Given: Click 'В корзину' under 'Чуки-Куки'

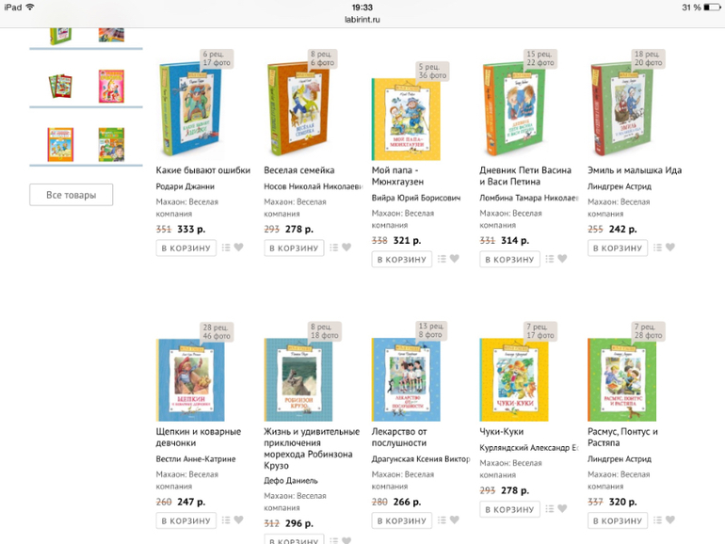Looking at the screenshot, I should click(509, 509).
